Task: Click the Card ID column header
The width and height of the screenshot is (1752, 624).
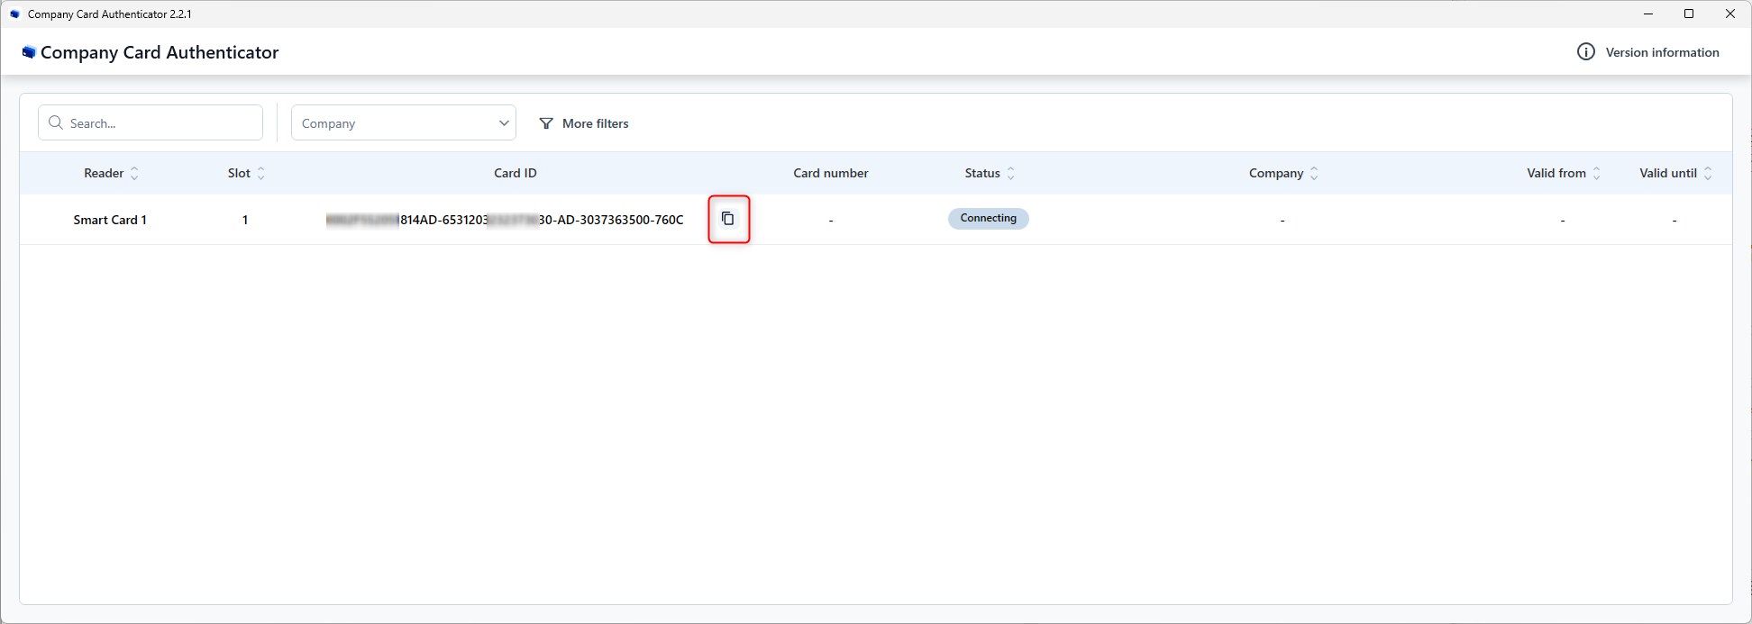Action: [x=515, y=173]
